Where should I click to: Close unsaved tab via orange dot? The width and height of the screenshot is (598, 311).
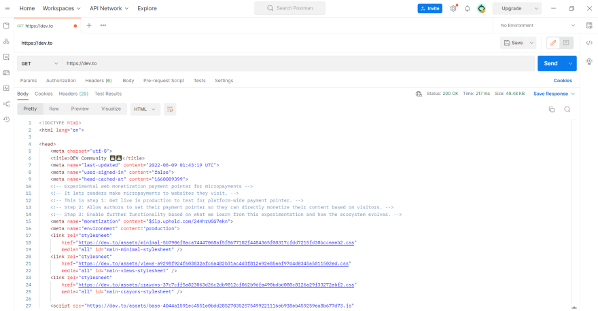point(75,26)
